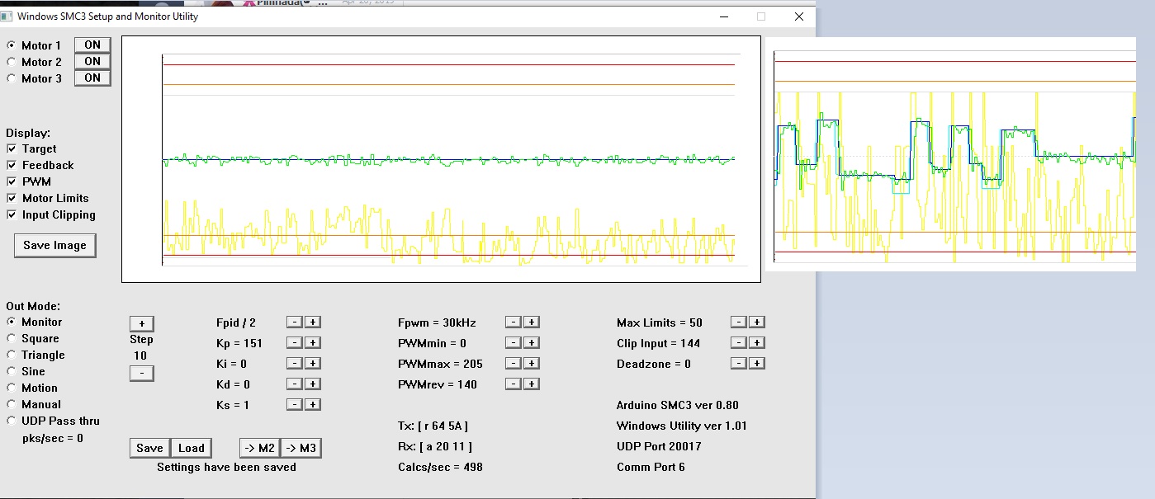Select Motor 3 radio button
Screen dimensions: 1155x499
tap(12, 78)
